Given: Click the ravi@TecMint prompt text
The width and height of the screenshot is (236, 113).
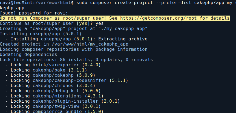Looking at the screenshot, I should pyautogui.click(x=16, y=3).
